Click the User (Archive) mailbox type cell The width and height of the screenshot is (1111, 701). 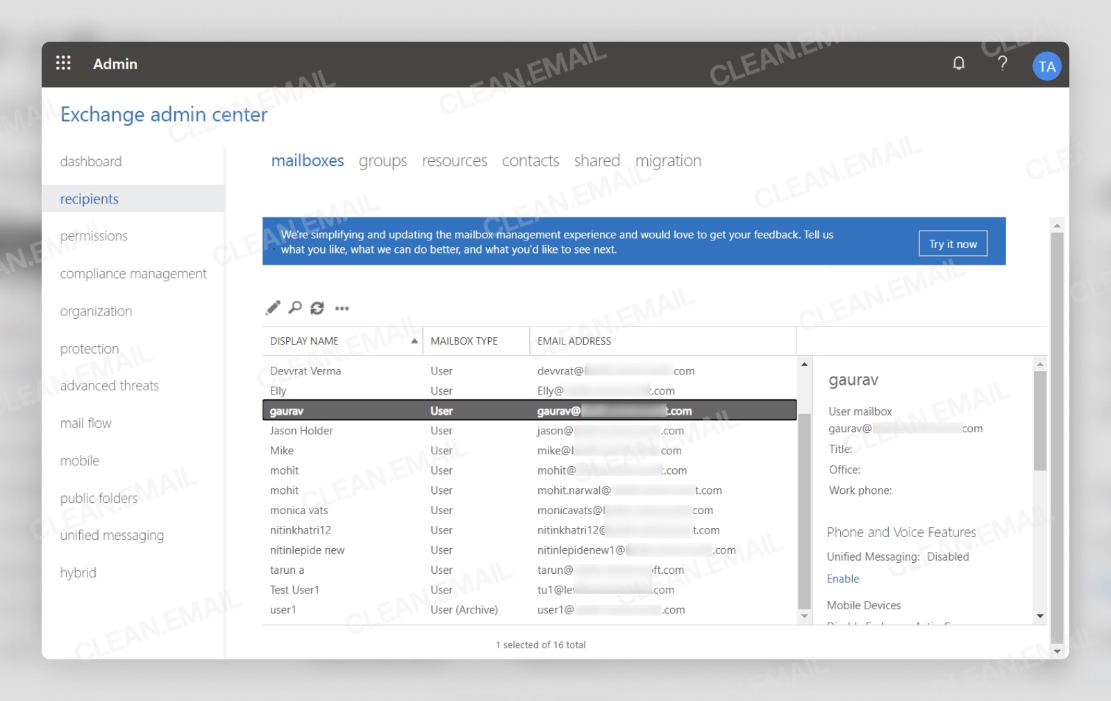[x=464, y=610]
